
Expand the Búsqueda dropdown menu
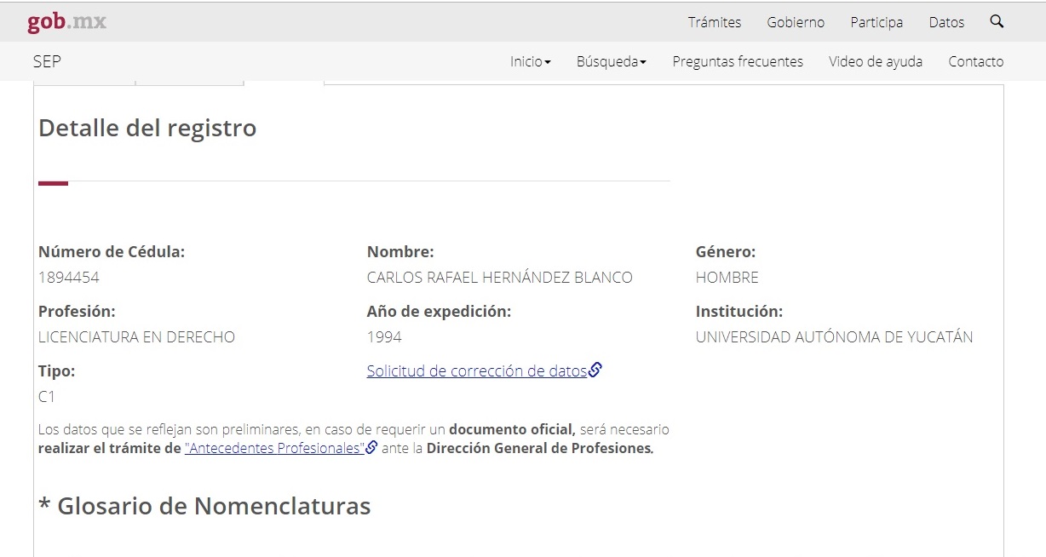pos(611,61)
